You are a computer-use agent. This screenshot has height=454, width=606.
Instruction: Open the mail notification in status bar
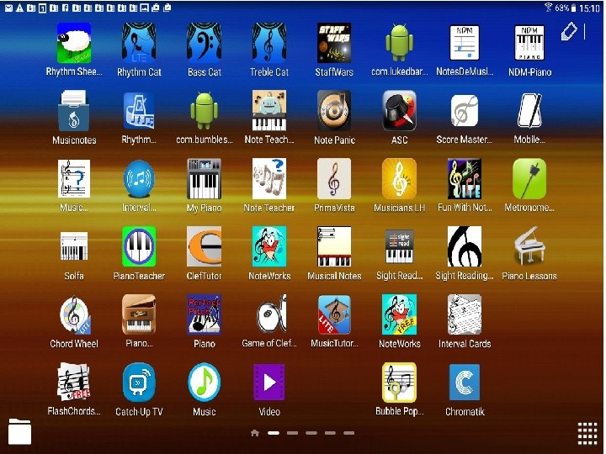pyautogui.click(x=8, y=8)
